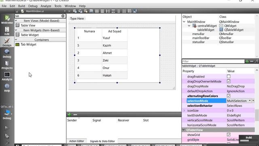Viewport: 259px width, 146px height.
Task: Open the Tools menu
Action: (58, 6)
